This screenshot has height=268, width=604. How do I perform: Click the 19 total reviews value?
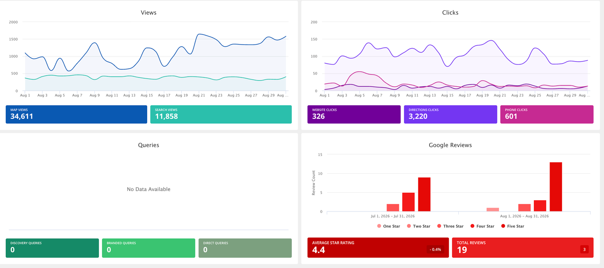462,250
